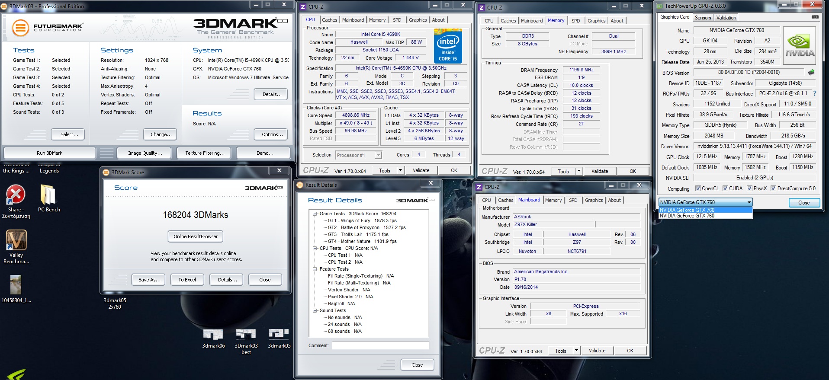The width and height of the screenshot is (829, 380).
Task: Select the 3dmark06 desktop icon
Action: click(x=213, y=338)
